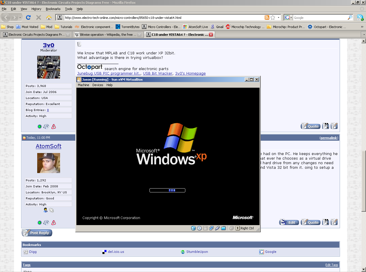Screen dimensions: 366x272
Task: Click Quote button on AtomSoft's post
Action: pos(310,222)
